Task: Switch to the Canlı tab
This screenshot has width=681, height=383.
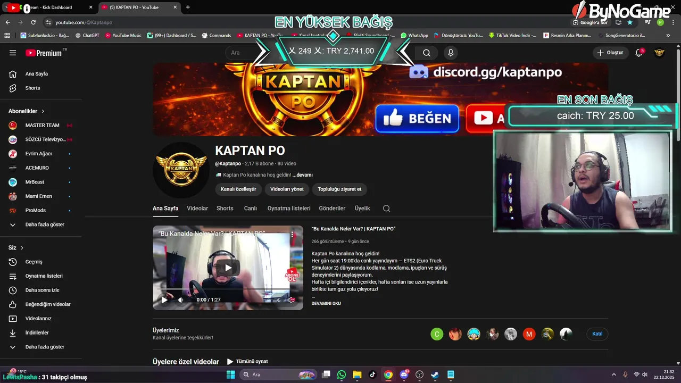Action: point(251,209)
